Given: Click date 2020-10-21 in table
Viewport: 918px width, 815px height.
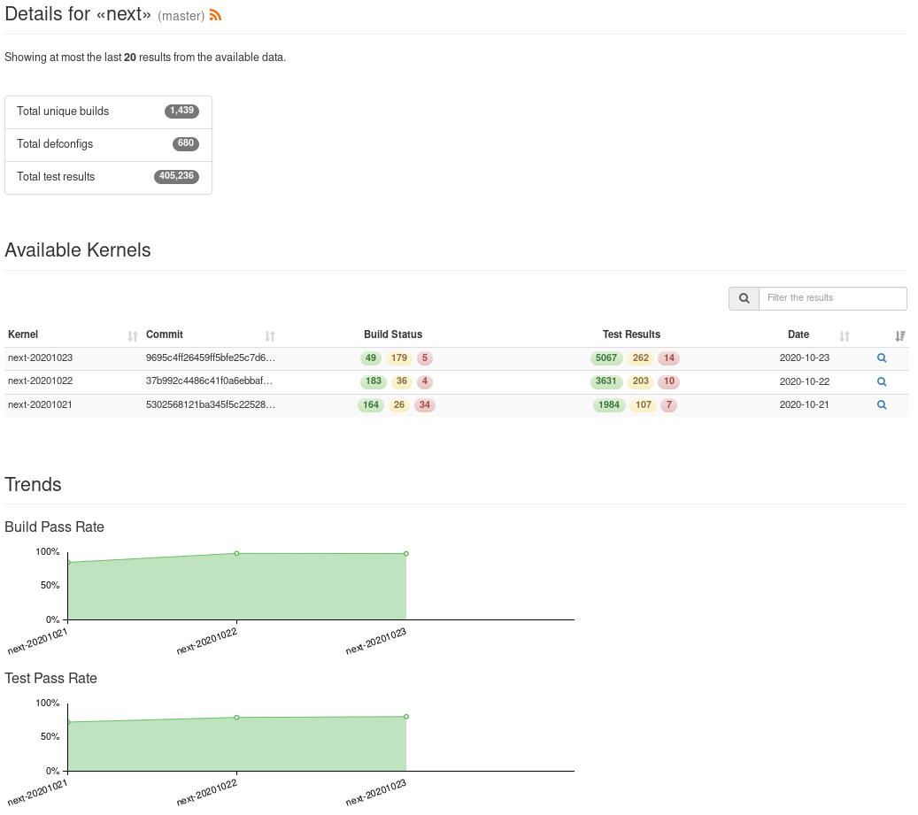Looking at the screenshot, I should (x=804, y=404).
